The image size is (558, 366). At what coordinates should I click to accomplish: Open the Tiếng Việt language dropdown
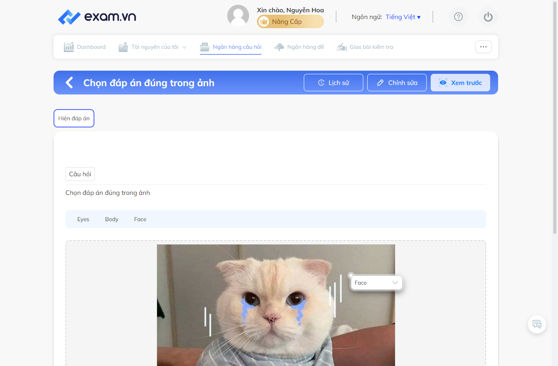pos(403,17)
